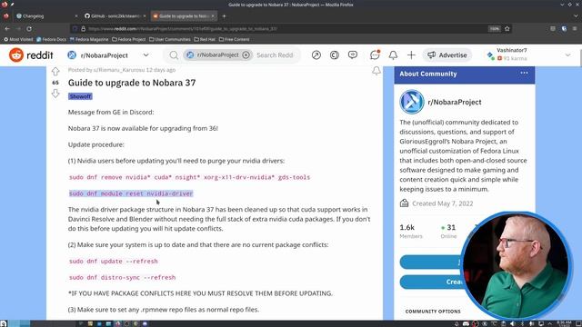Bookmark this page with star icon

point(507,28)
